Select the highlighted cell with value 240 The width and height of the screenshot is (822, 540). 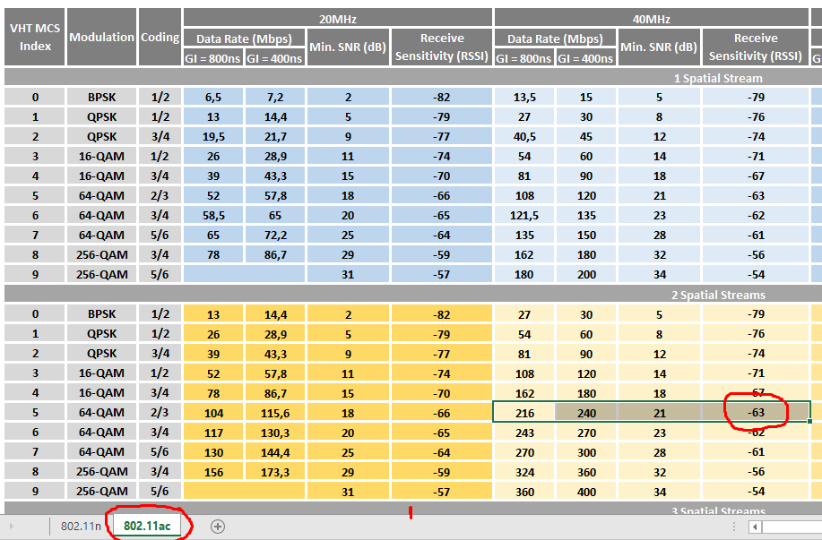585,413
